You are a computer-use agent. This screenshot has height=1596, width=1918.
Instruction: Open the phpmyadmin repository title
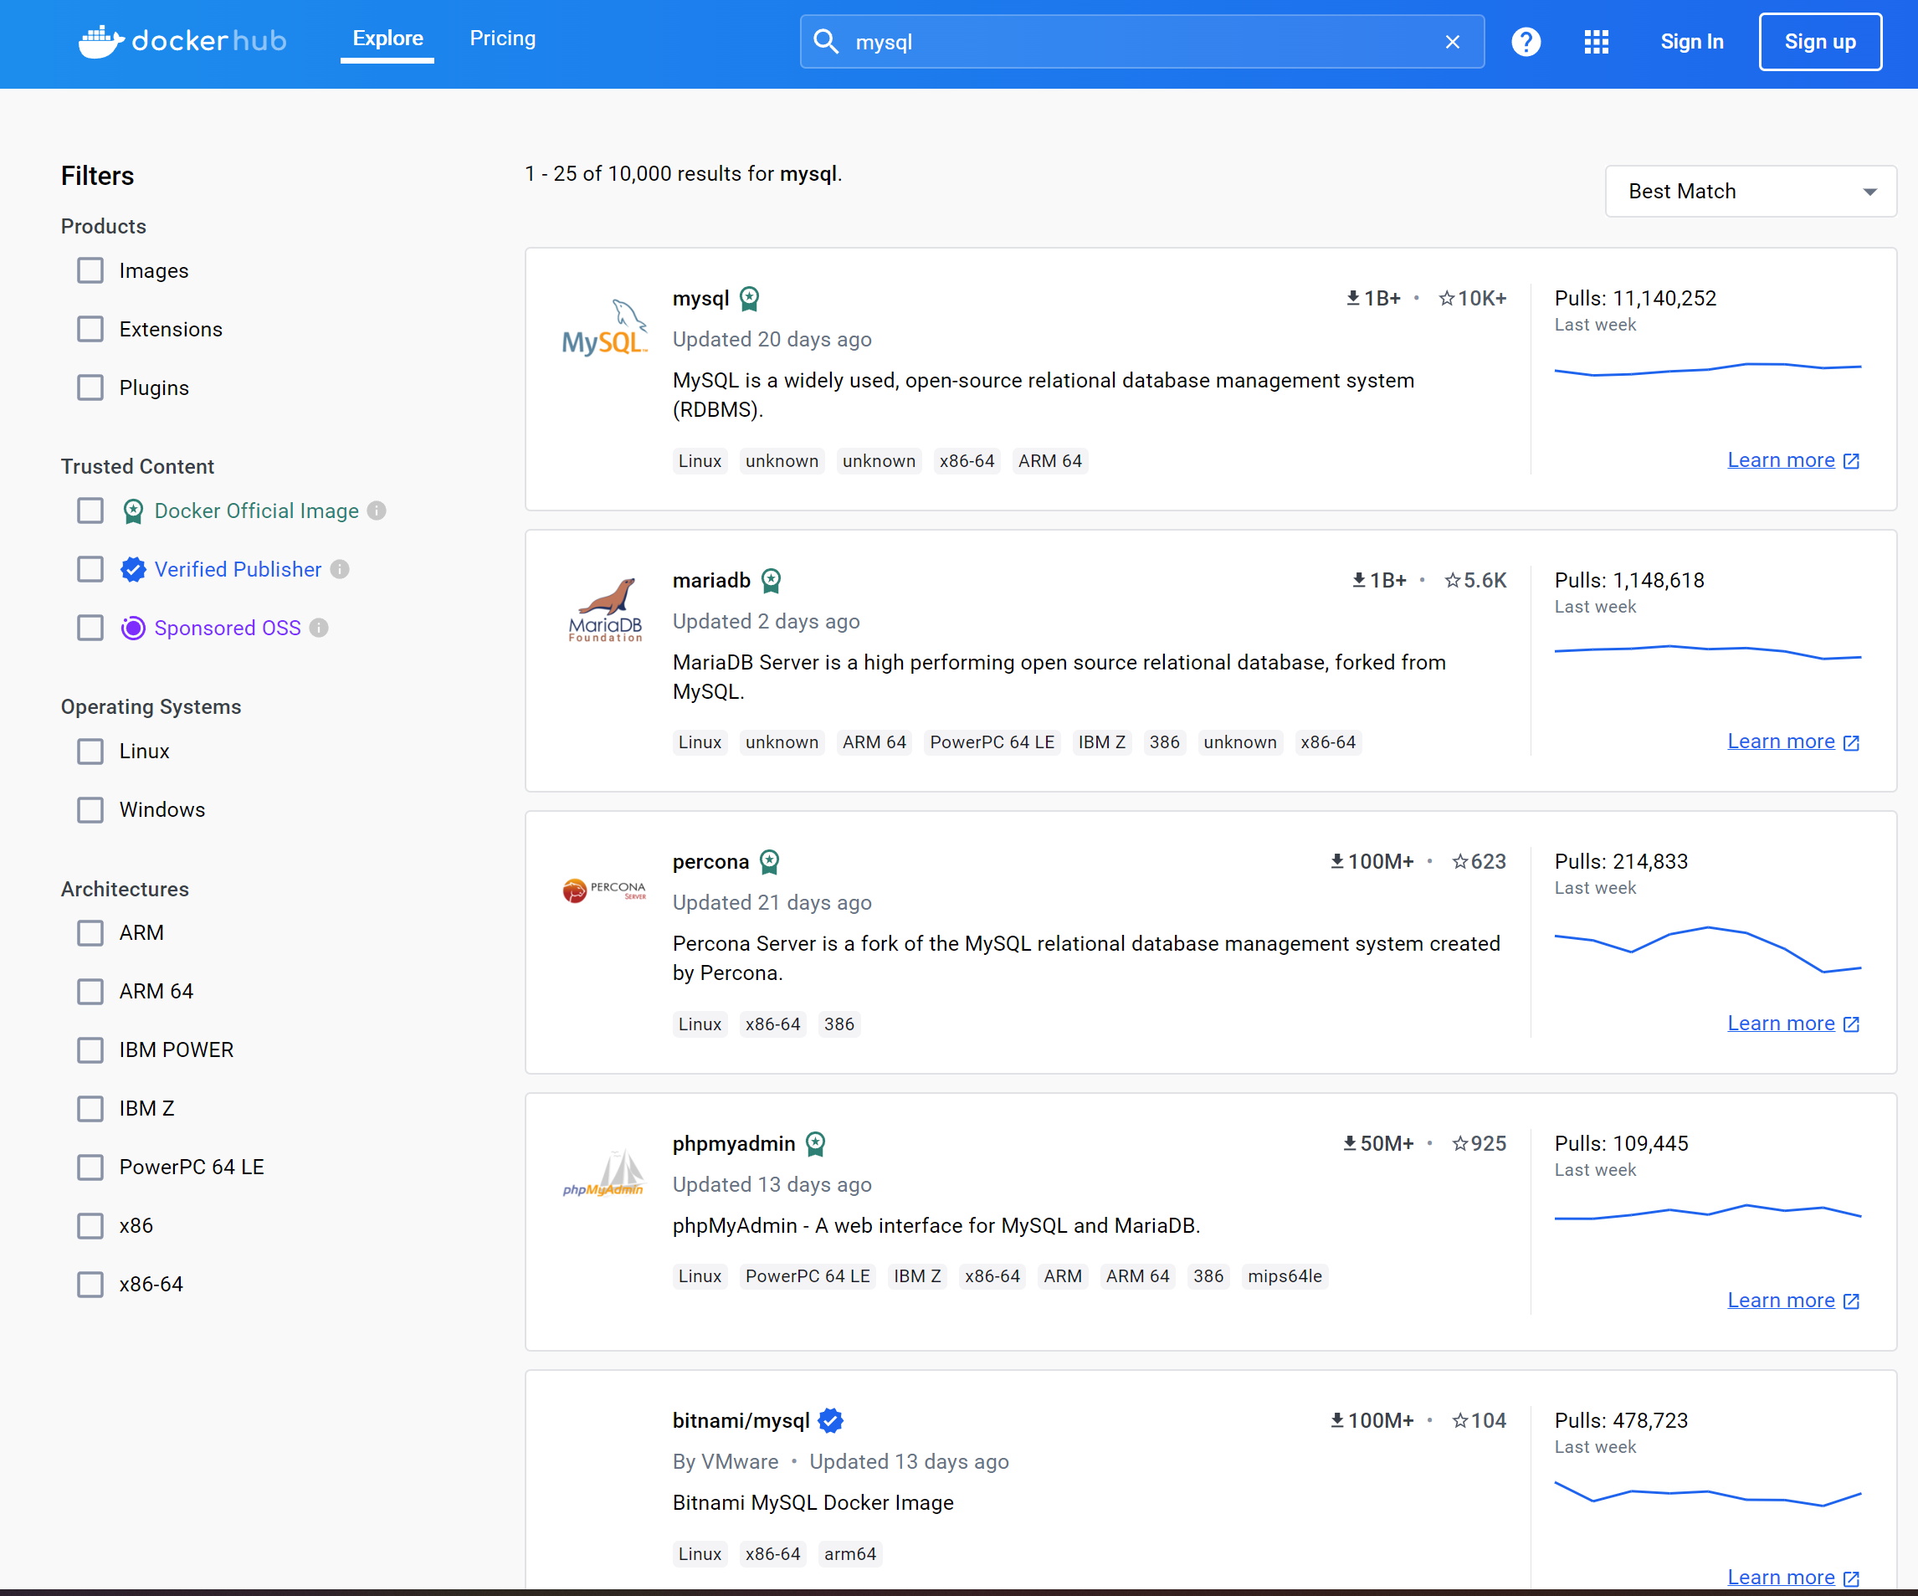click(x=733, y=1143)
